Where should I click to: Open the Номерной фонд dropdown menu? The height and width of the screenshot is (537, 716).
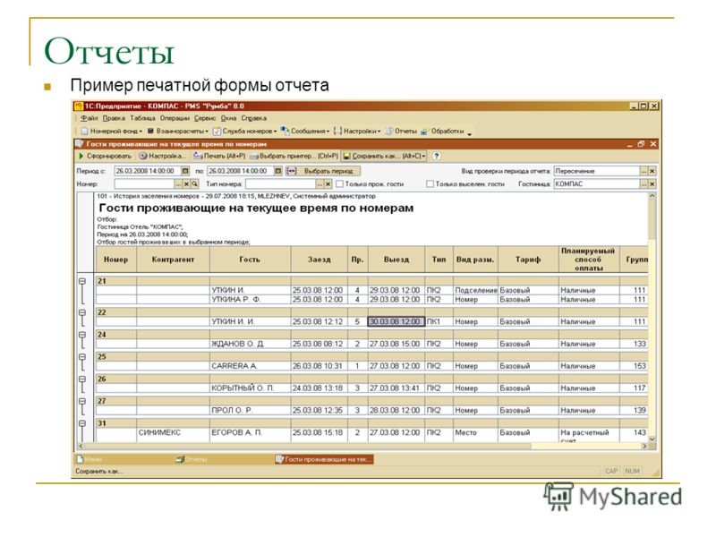click(112, 132)
